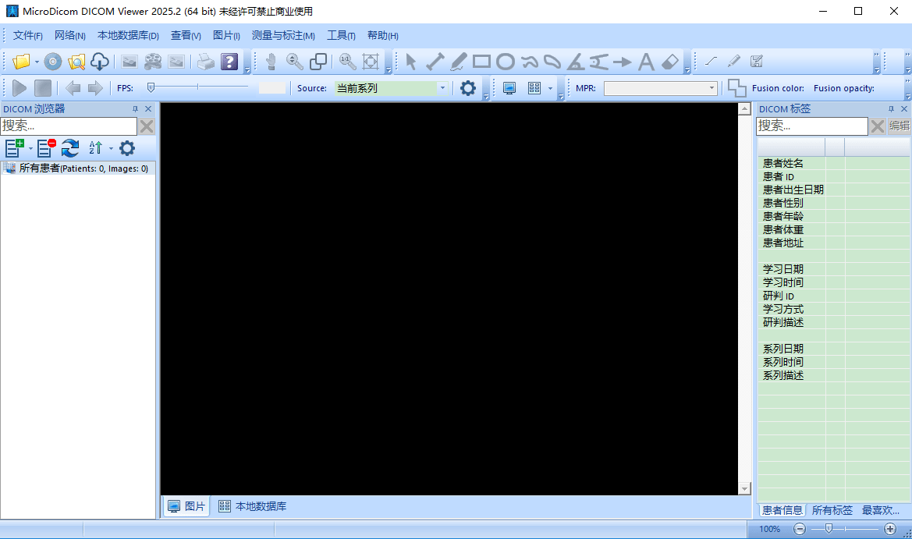Image resolution: width=912 pixels, height=539 pixels.
Task: Click the fit to window icon
Action: pyautogui.click(x=371, y=62)
